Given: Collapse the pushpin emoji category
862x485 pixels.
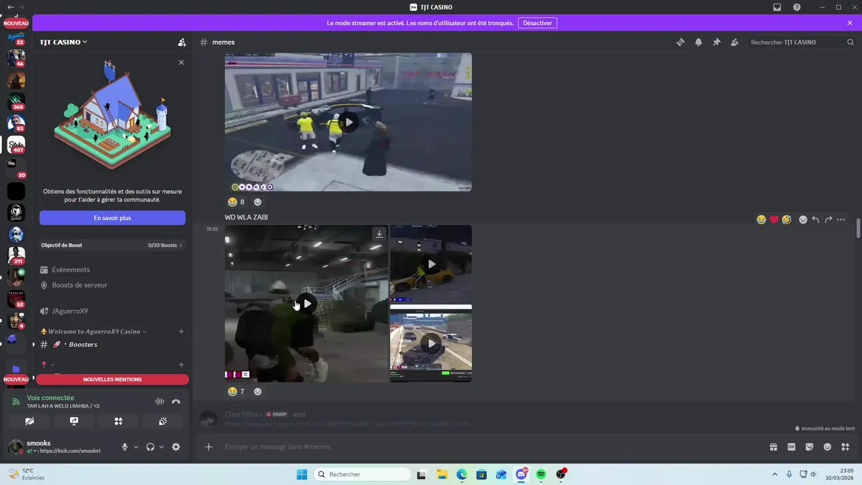Looking at the screenshot, I should (x=47, y=364).
